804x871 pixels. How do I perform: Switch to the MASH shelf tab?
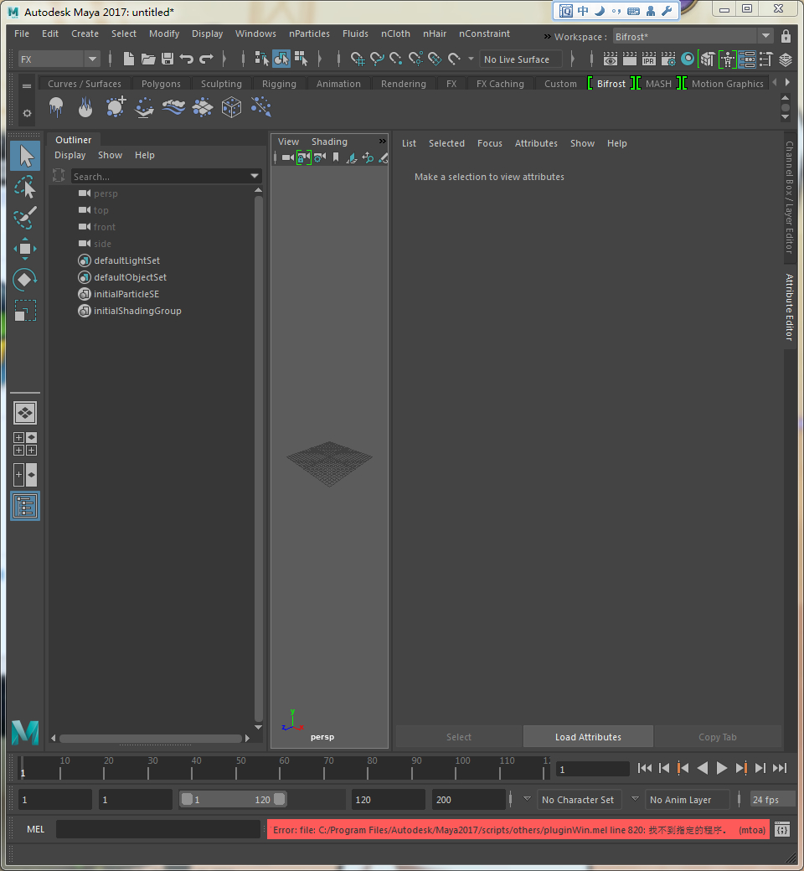coord(658,84)
